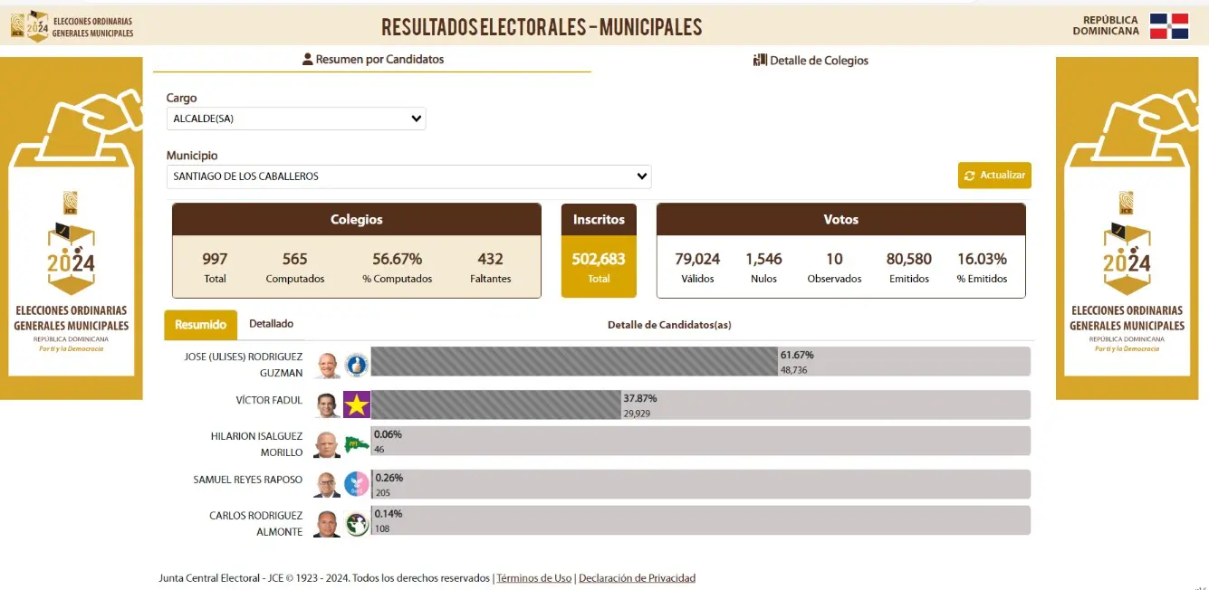1209x590 pixels.
Task: Select the Detalle de Colegios tab
Action: pyautogui.click(x=812, y=60)
